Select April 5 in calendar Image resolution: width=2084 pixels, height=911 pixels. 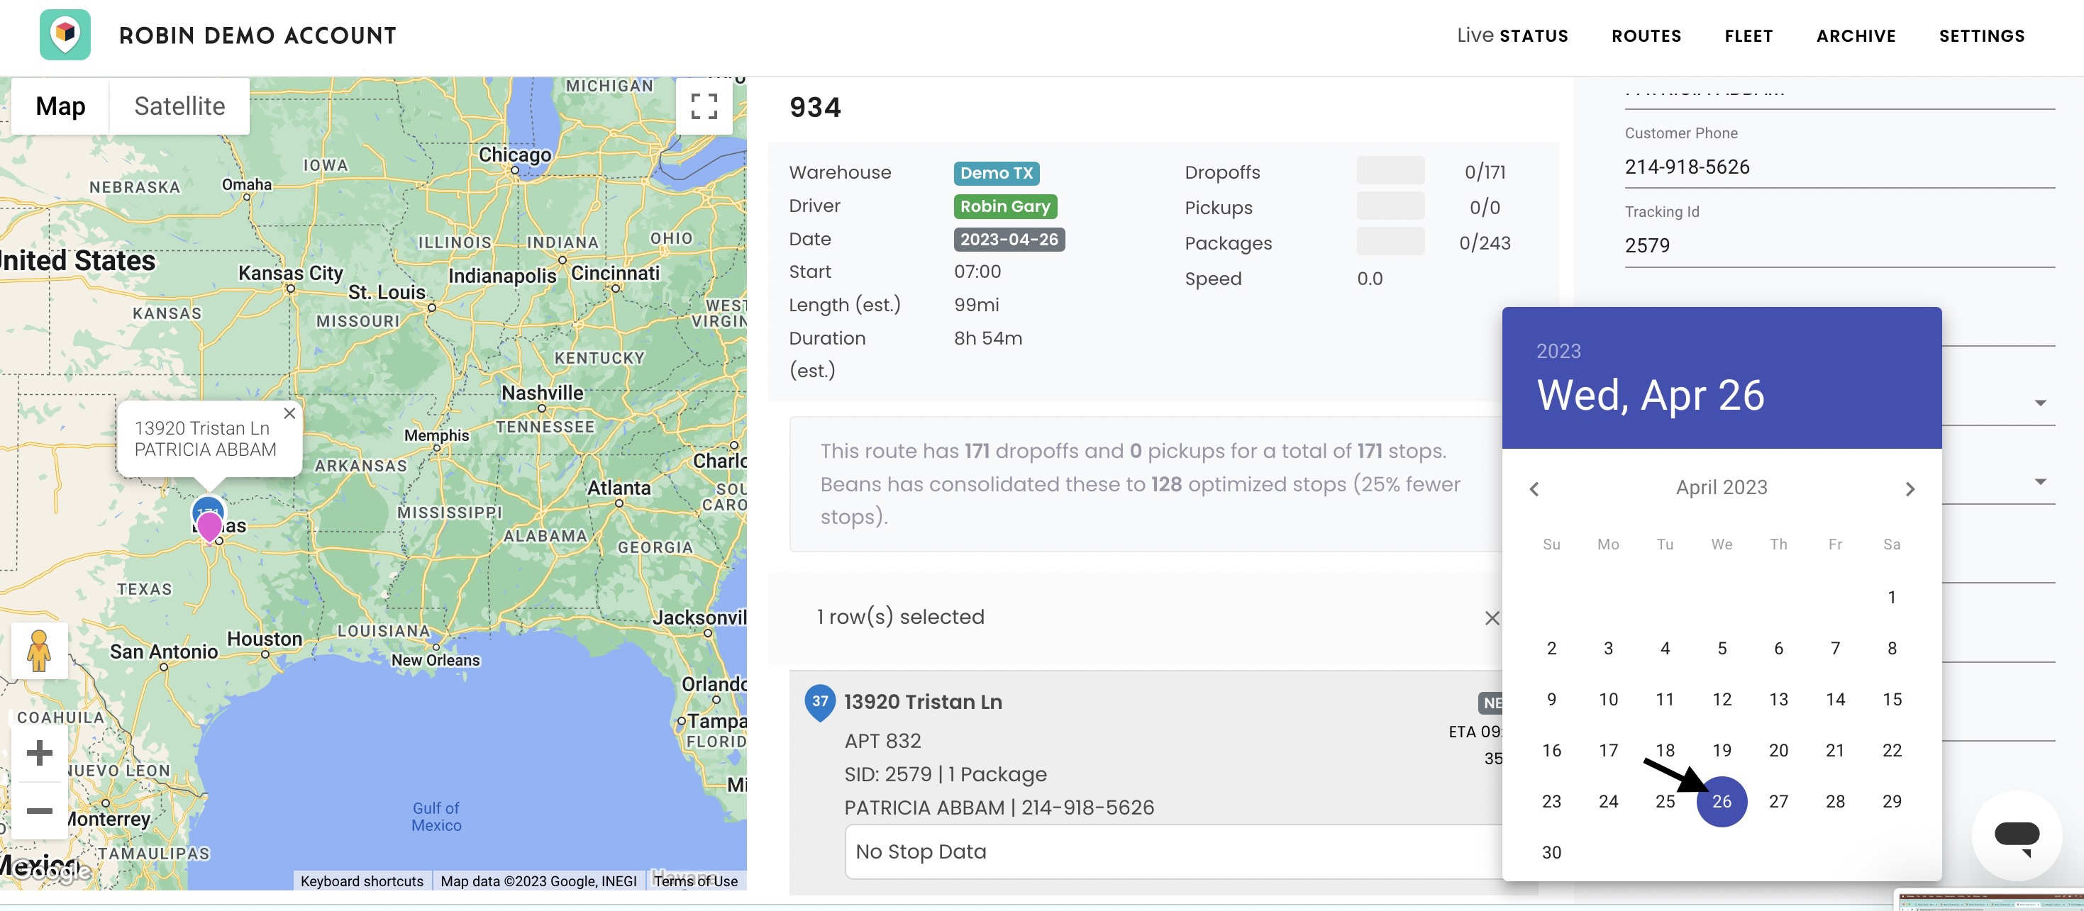point(1722,648)
